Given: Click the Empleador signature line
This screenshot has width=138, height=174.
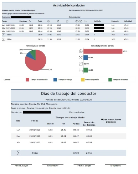Looking at the screenshot, I should 53,164.
